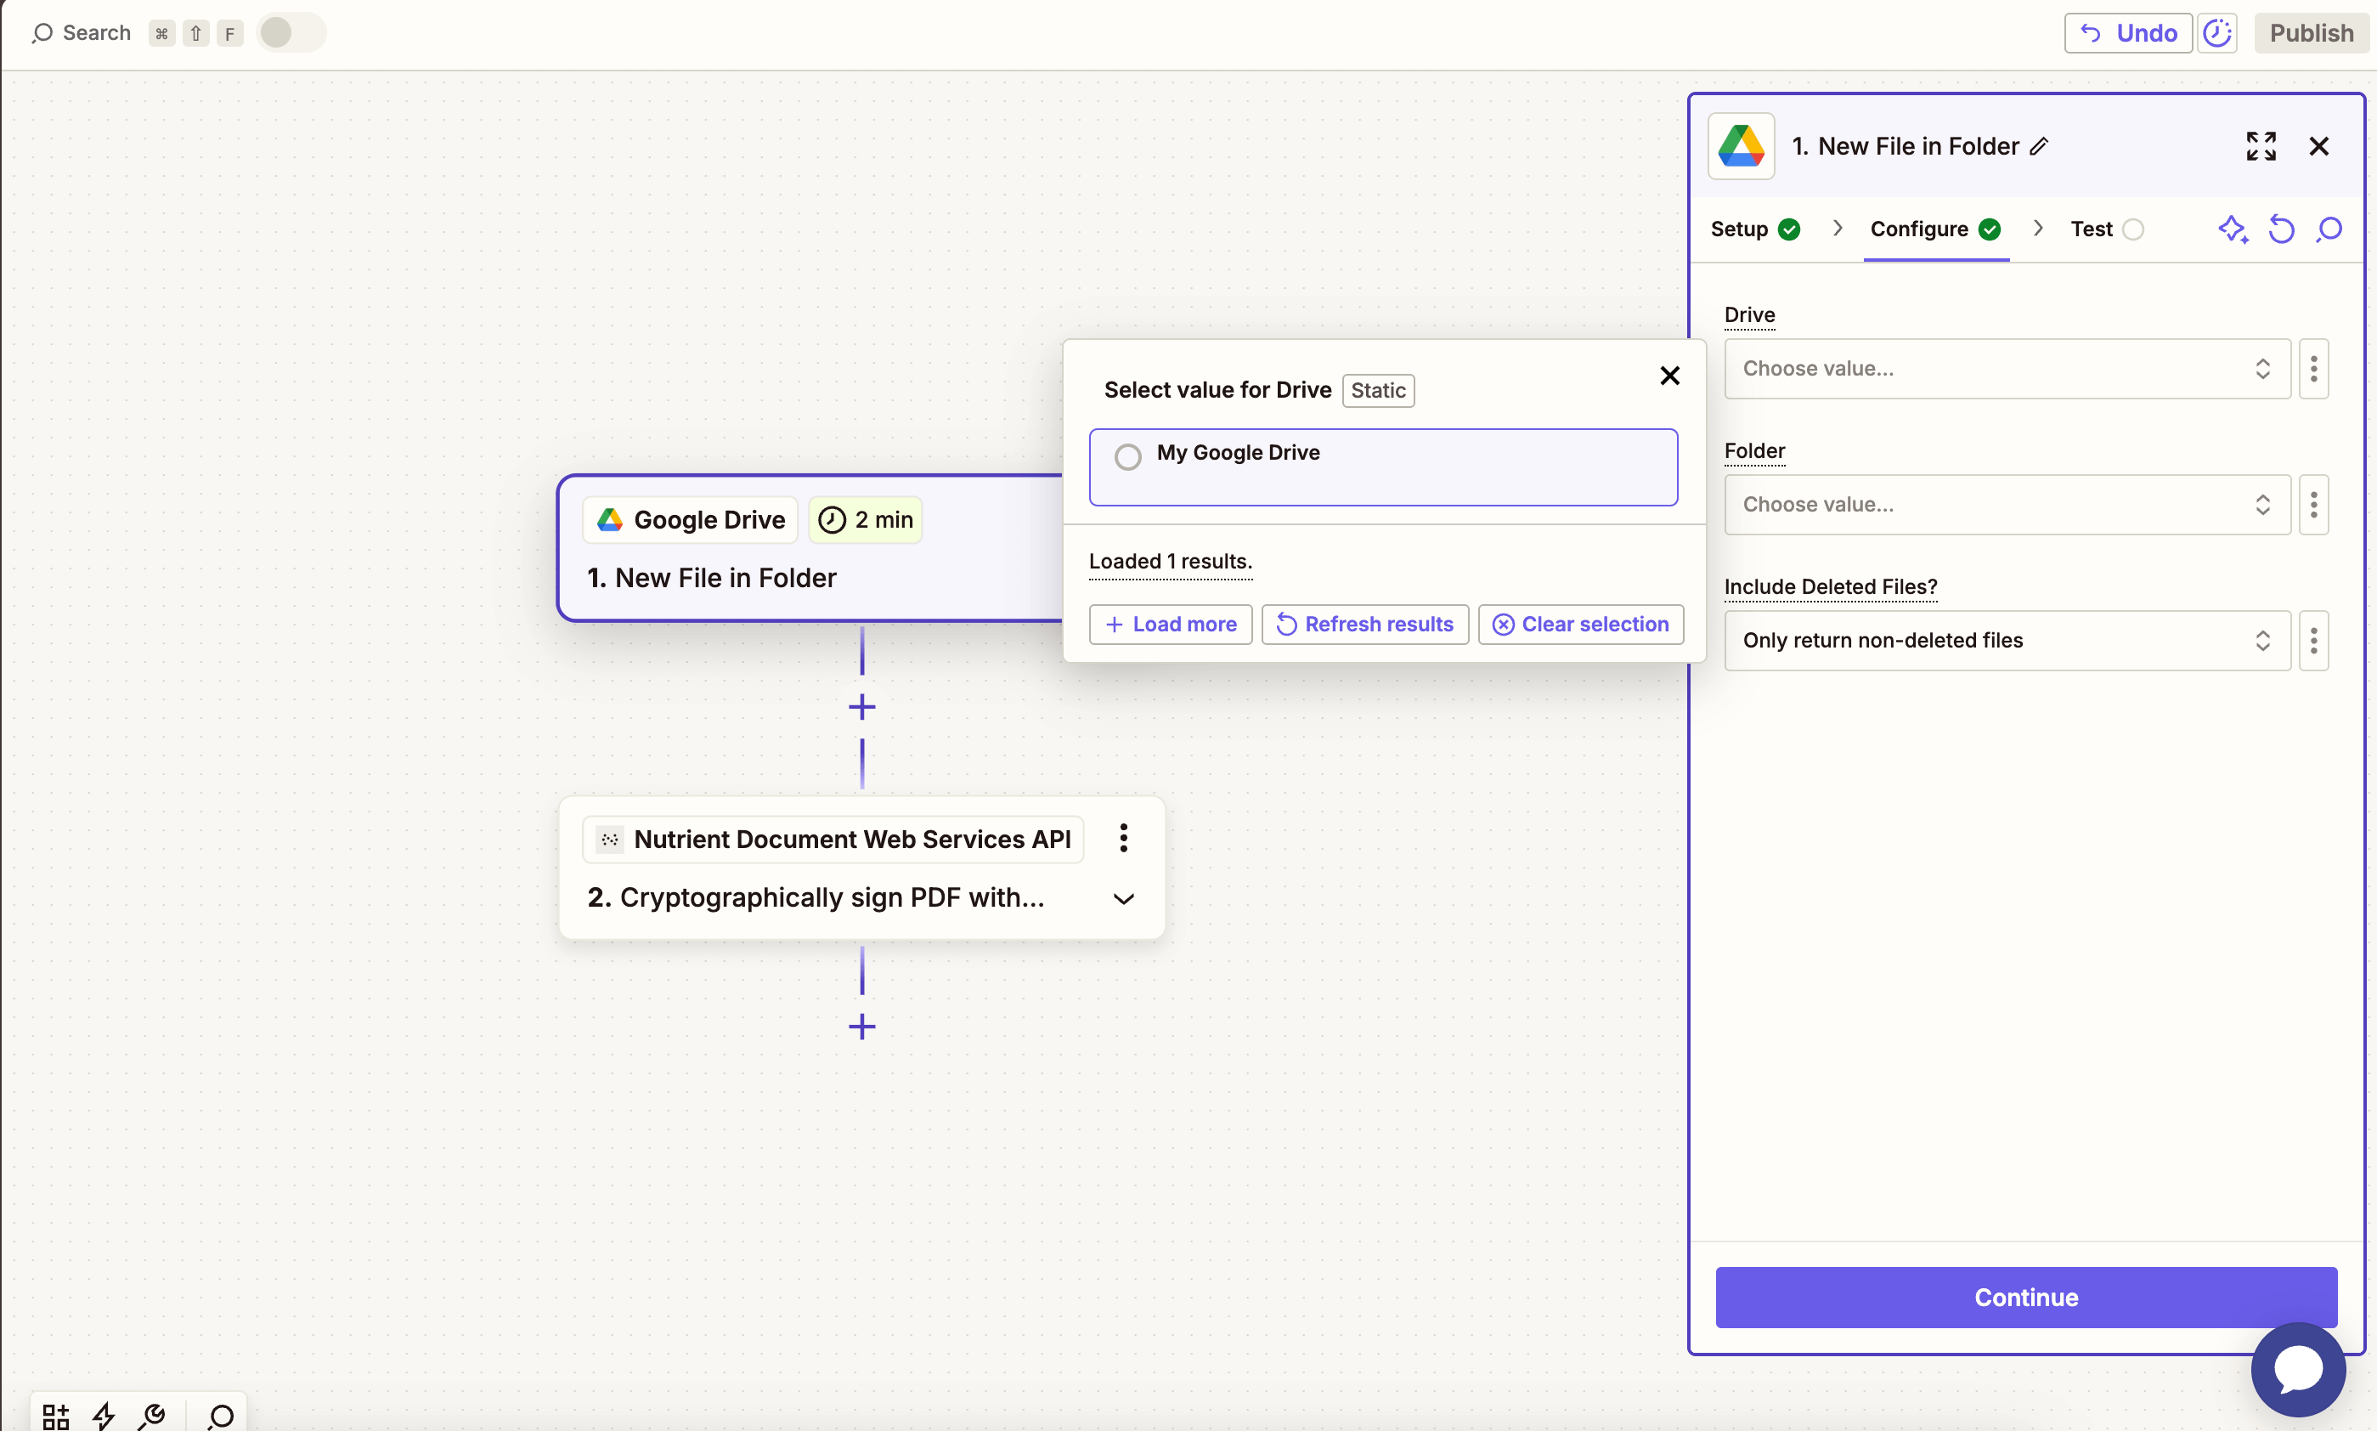Click Clear selection button
This screenshot has height=1431, width=2377.
[x=1581, y=624]
